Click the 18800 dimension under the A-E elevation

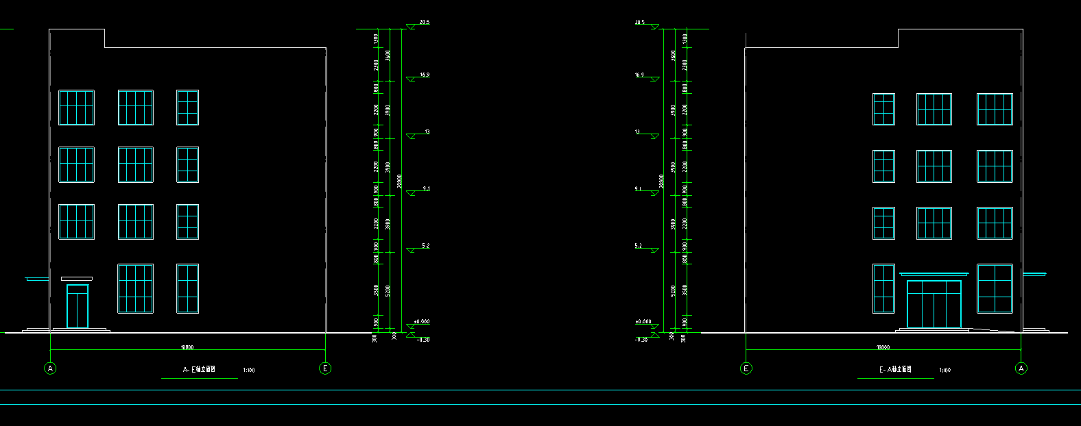pos(187,347)
